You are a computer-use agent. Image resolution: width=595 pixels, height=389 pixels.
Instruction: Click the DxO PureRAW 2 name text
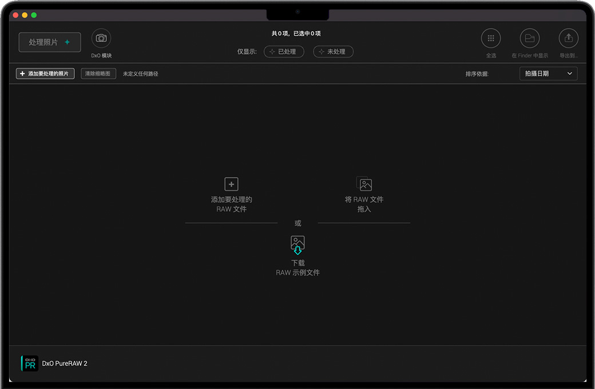click(x=65, y=363)
